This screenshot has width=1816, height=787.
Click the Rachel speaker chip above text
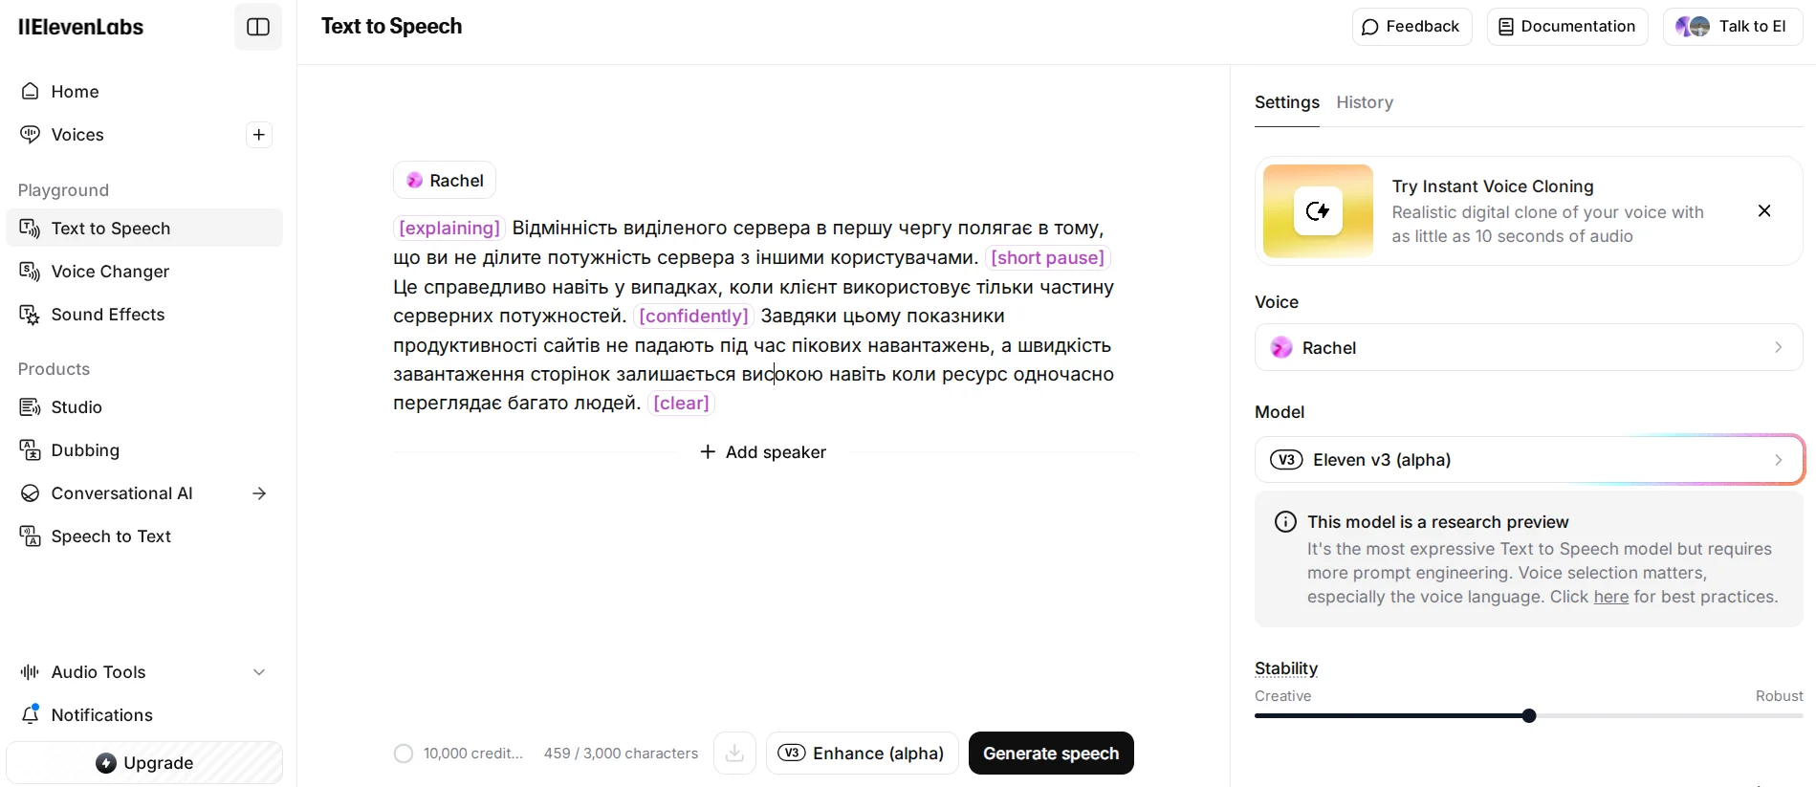click(445, 181)
